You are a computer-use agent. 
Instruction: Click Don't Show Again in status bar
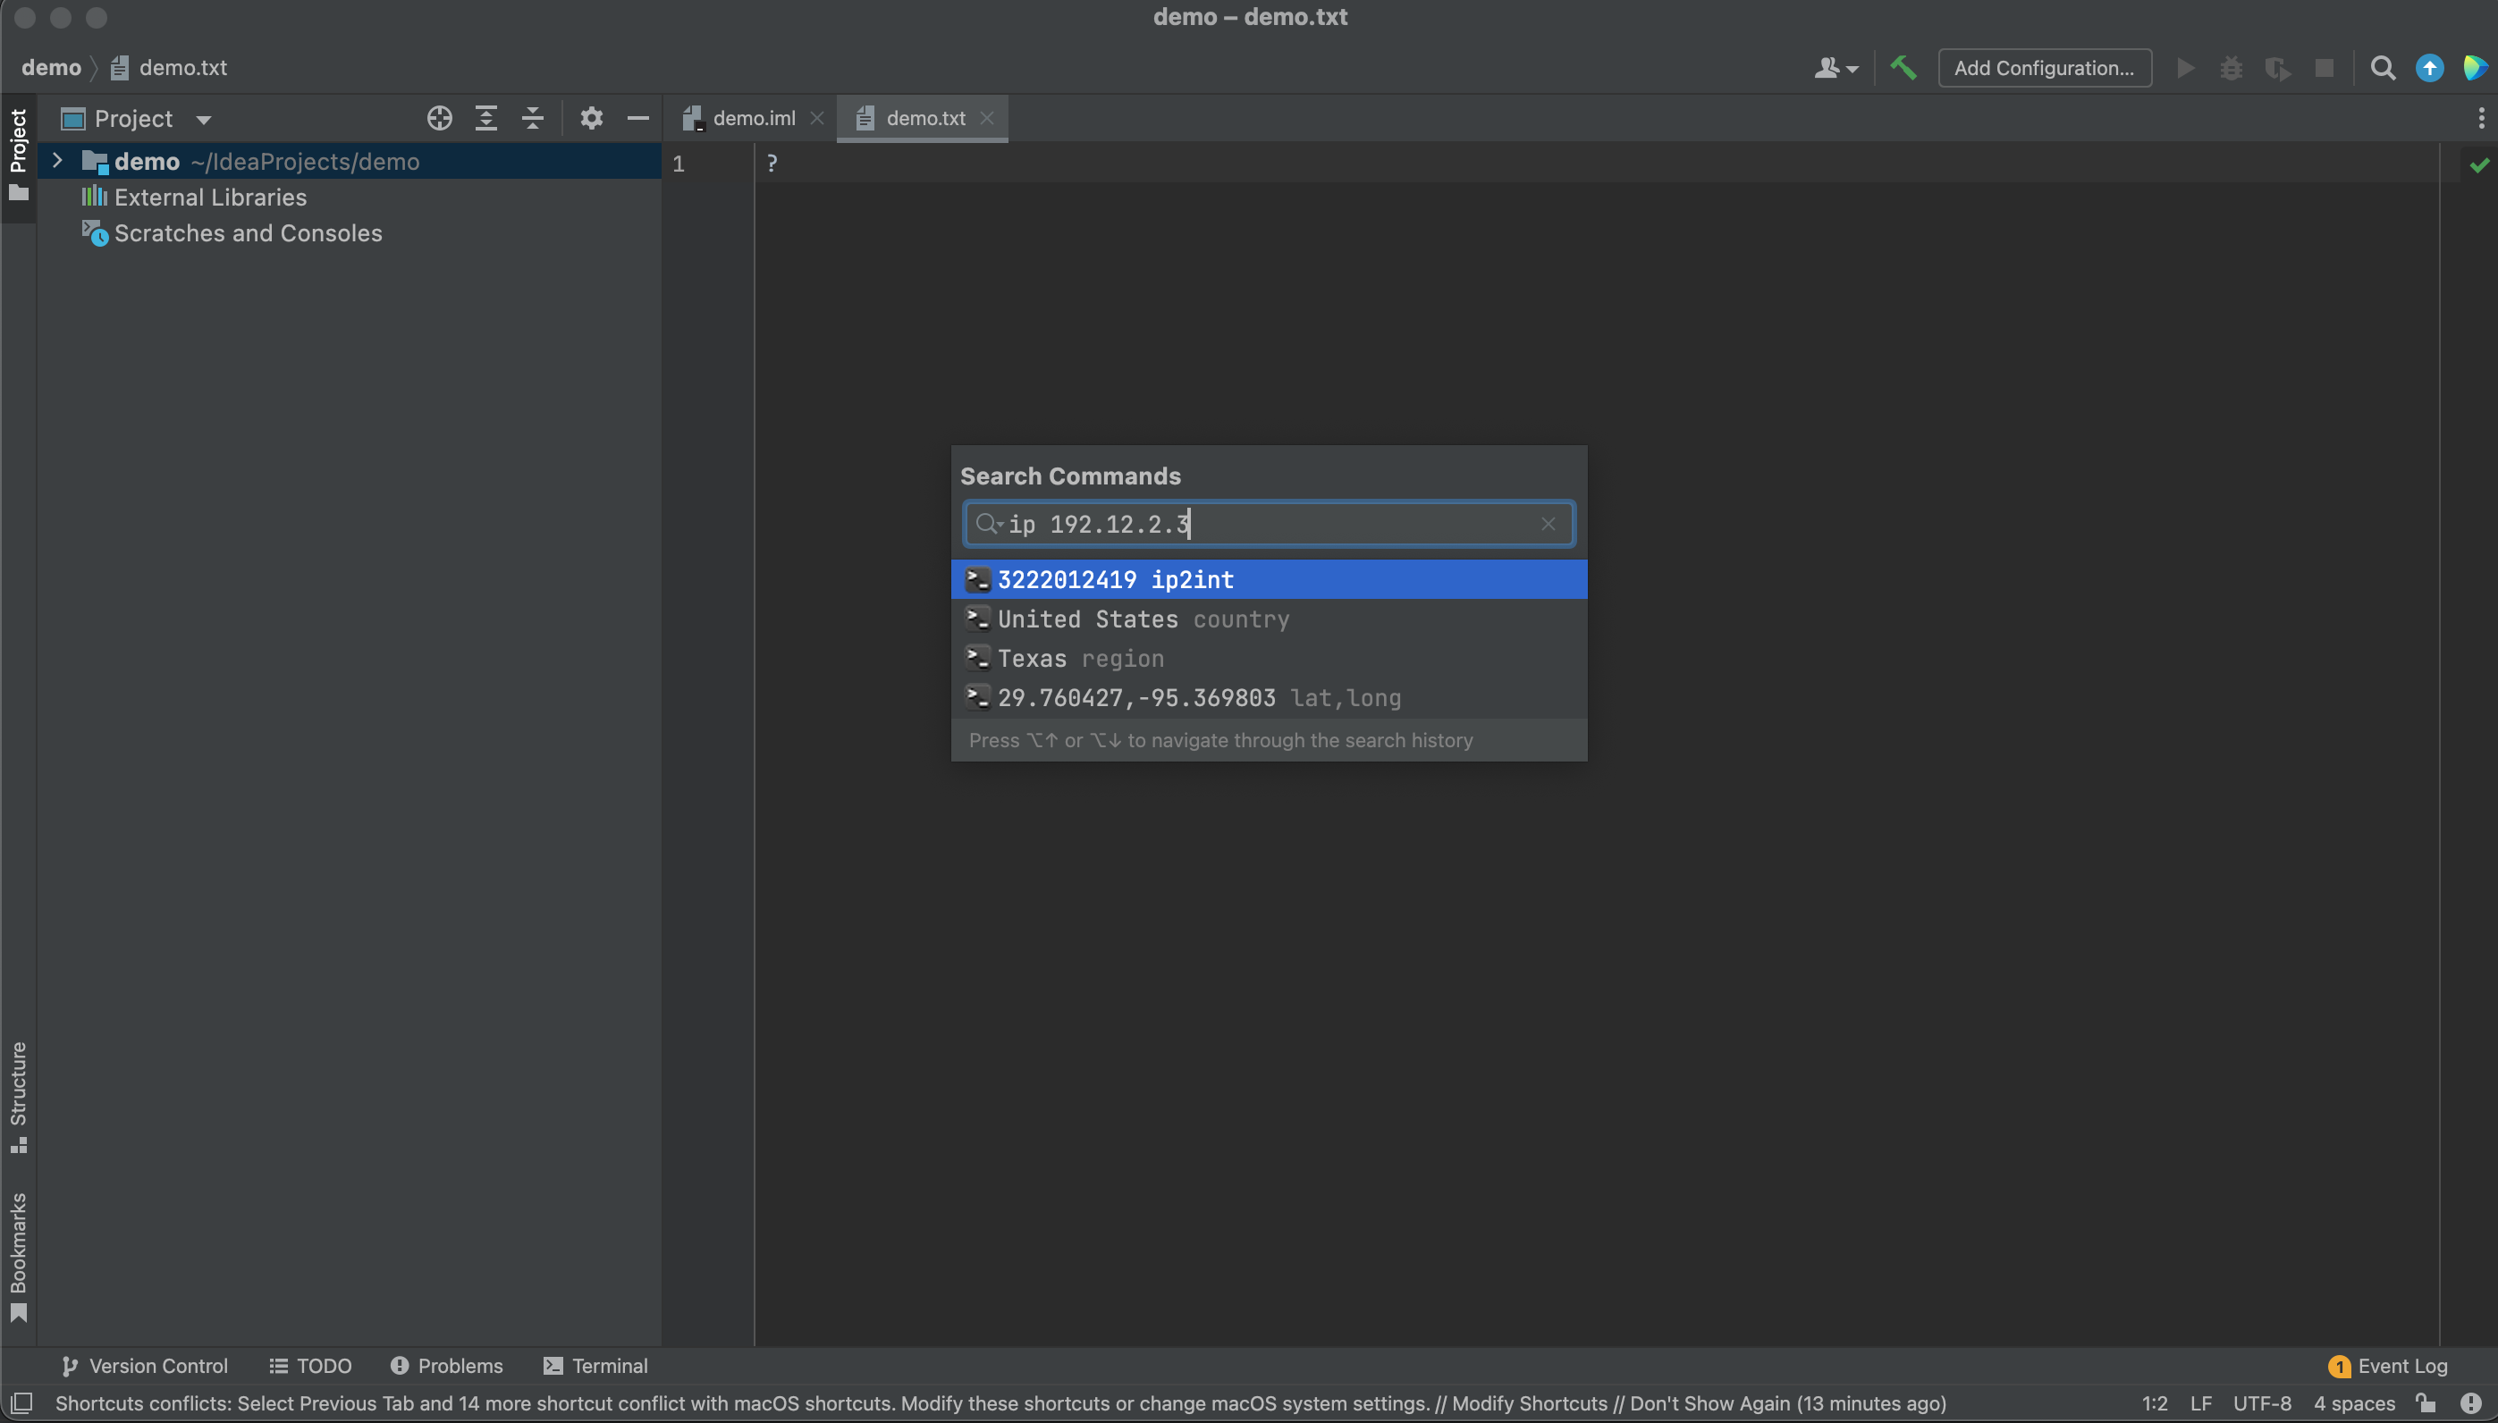[x=1709, y=1402]
